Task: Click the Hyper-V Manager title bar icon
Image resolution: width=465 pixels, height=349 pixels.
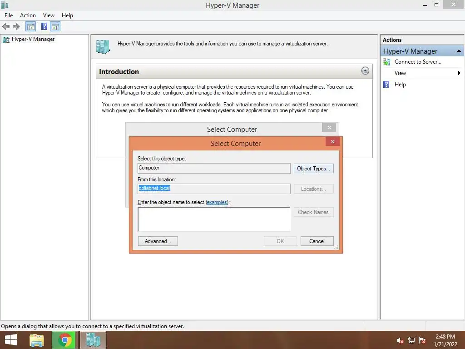Action: pyautogui.click(x=5, y=5)
